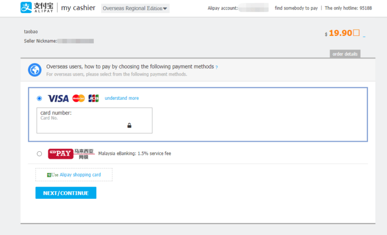
Task: Select the Visa/MasterCard/JCB radio button
Action: pos(39,98)
